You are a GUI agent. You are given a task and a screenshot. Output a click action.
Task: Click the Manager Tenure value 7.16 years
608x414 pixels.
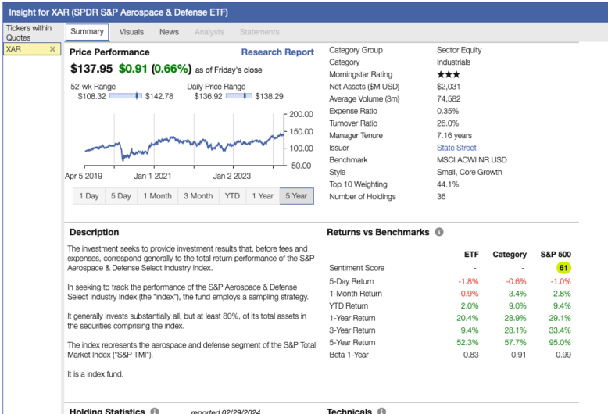click(x=455, y=136)
